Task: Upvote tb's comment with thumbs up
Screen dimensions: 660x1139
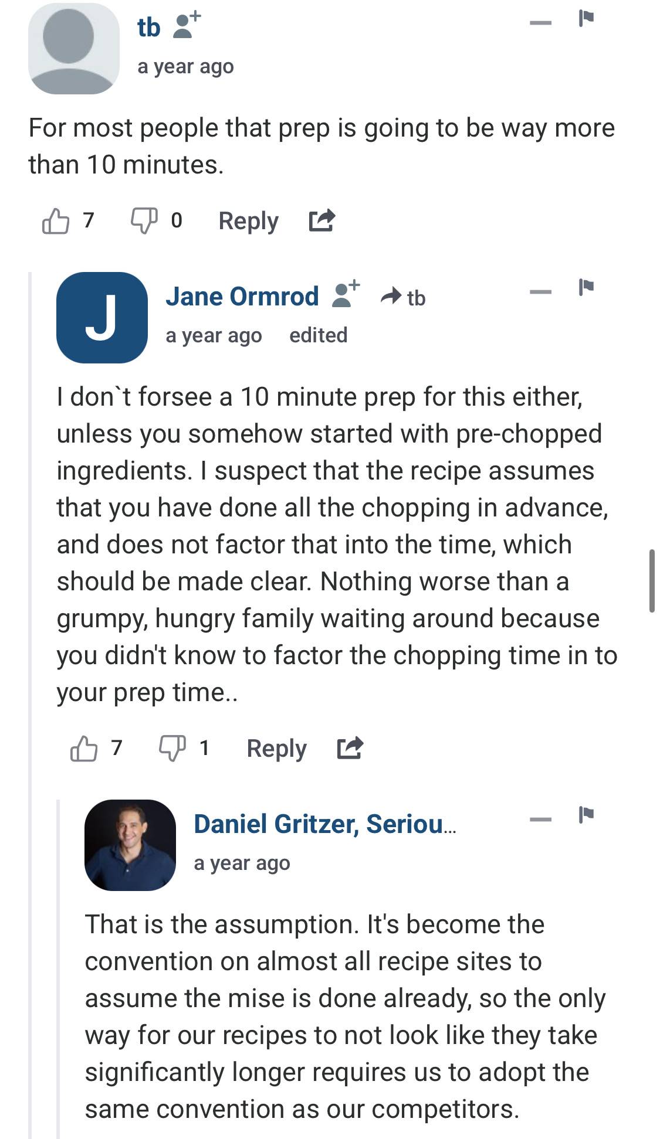Action: (x=55, y=221)
